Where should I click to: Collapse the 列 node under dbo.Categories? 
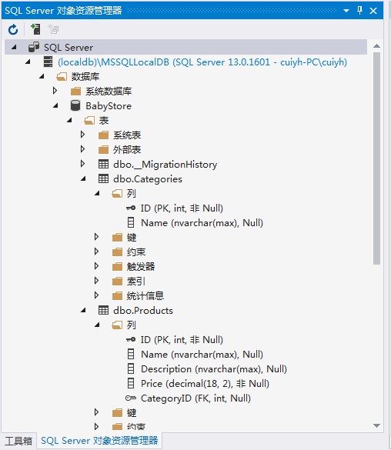(x=97, y=193)
